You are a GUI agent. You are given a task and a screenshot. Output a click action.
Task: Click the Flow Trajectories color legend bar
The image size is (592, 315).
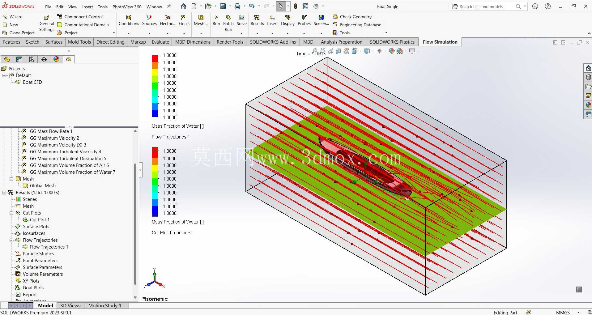[155, 86]
